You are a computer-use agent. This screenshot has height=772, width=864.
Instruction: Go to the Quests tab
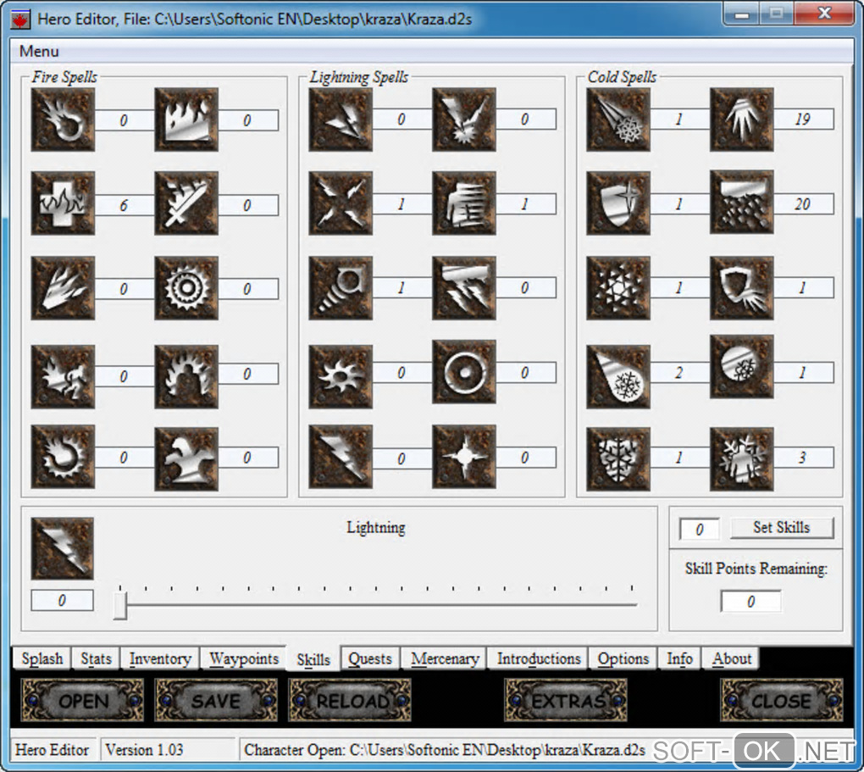370,658
